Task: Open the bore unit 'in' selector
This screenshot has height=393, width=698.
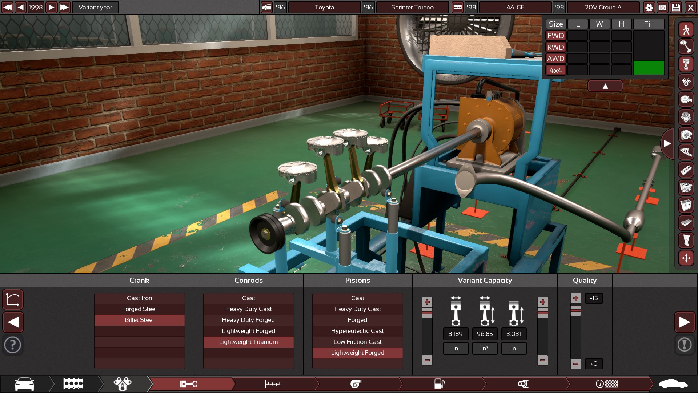Action: [456, 348]
